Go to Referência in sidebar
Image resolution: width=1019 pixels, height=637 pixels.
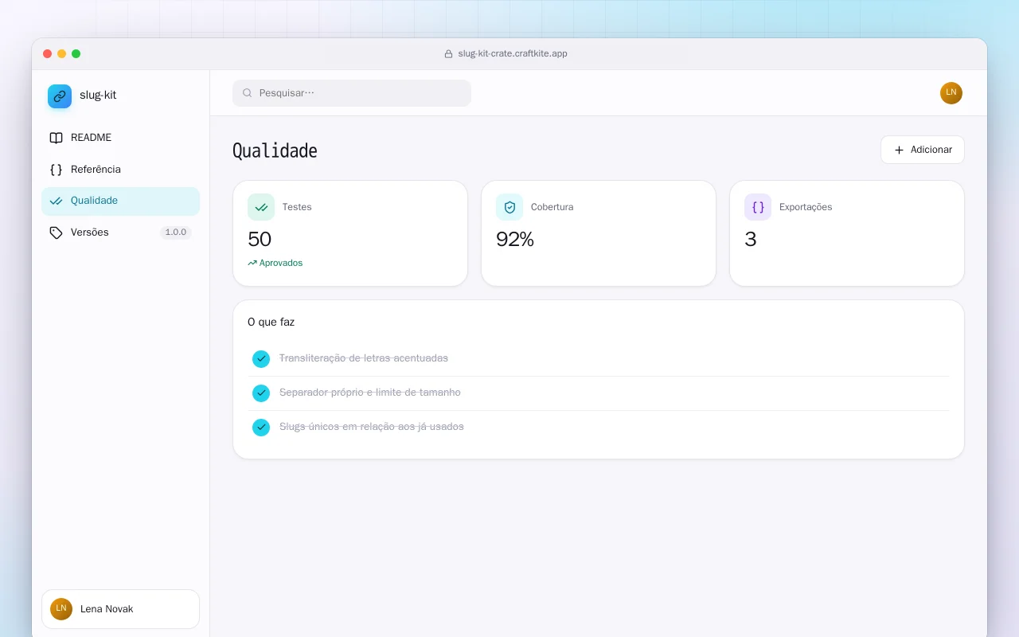click(120, 170)
